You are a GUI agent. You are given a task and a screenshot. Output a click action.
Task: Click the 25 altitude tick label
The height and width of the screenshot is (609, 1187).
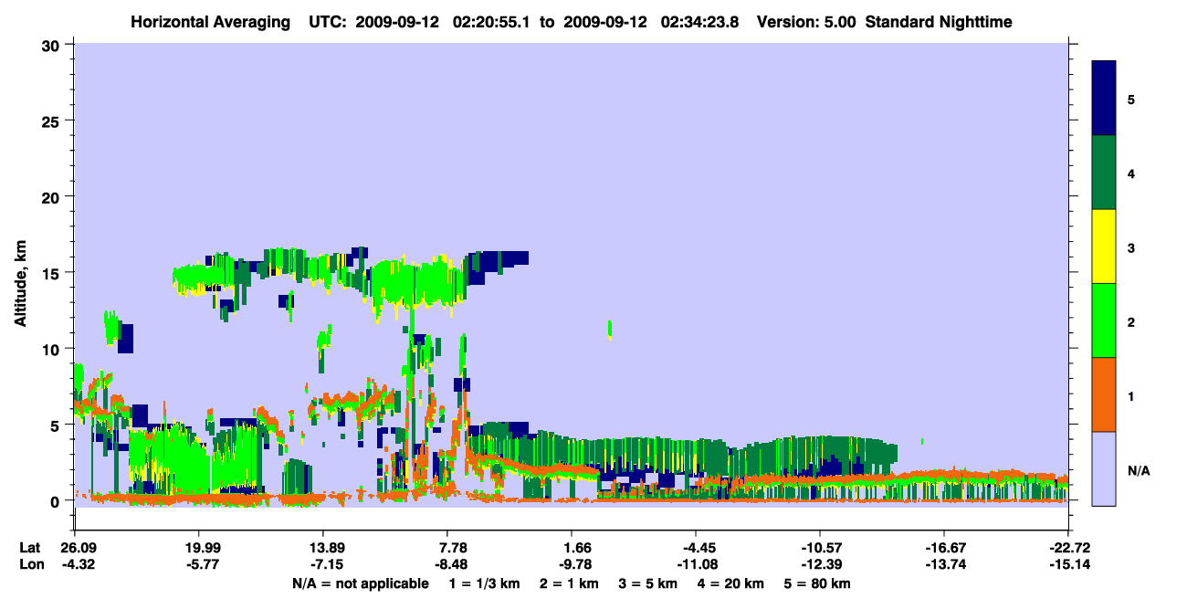pyautogui.click(x=53, y=121)
